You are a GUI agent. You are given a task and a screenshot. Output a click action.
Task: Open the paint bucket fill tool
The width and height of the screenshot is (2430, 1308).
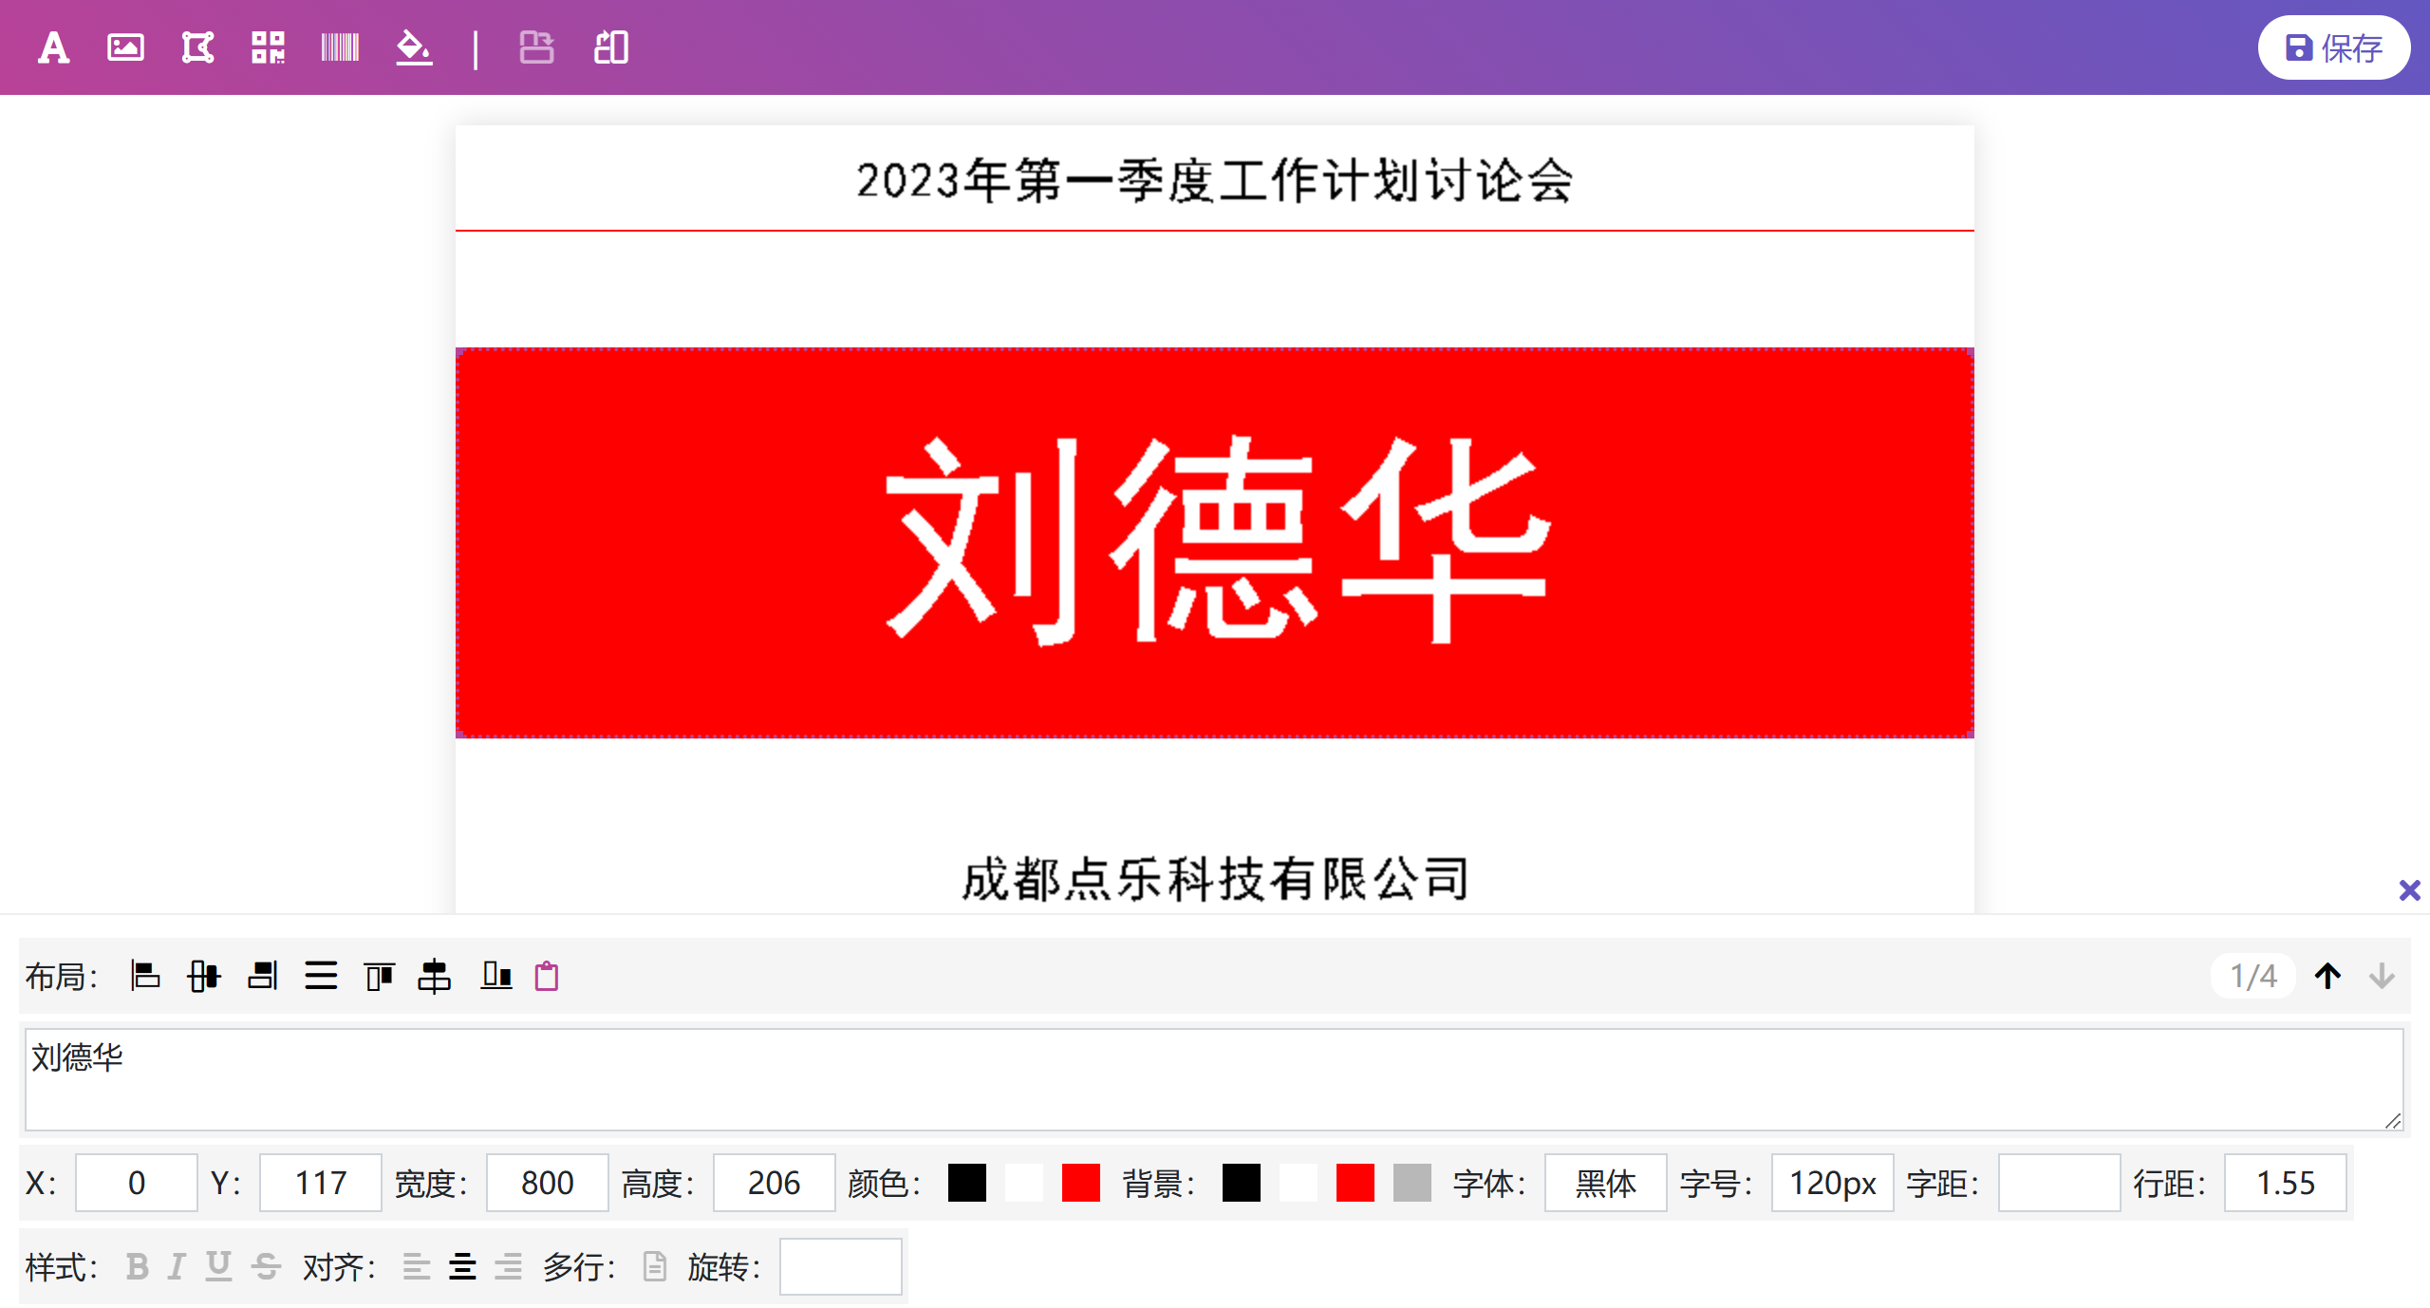pos(414,47)
